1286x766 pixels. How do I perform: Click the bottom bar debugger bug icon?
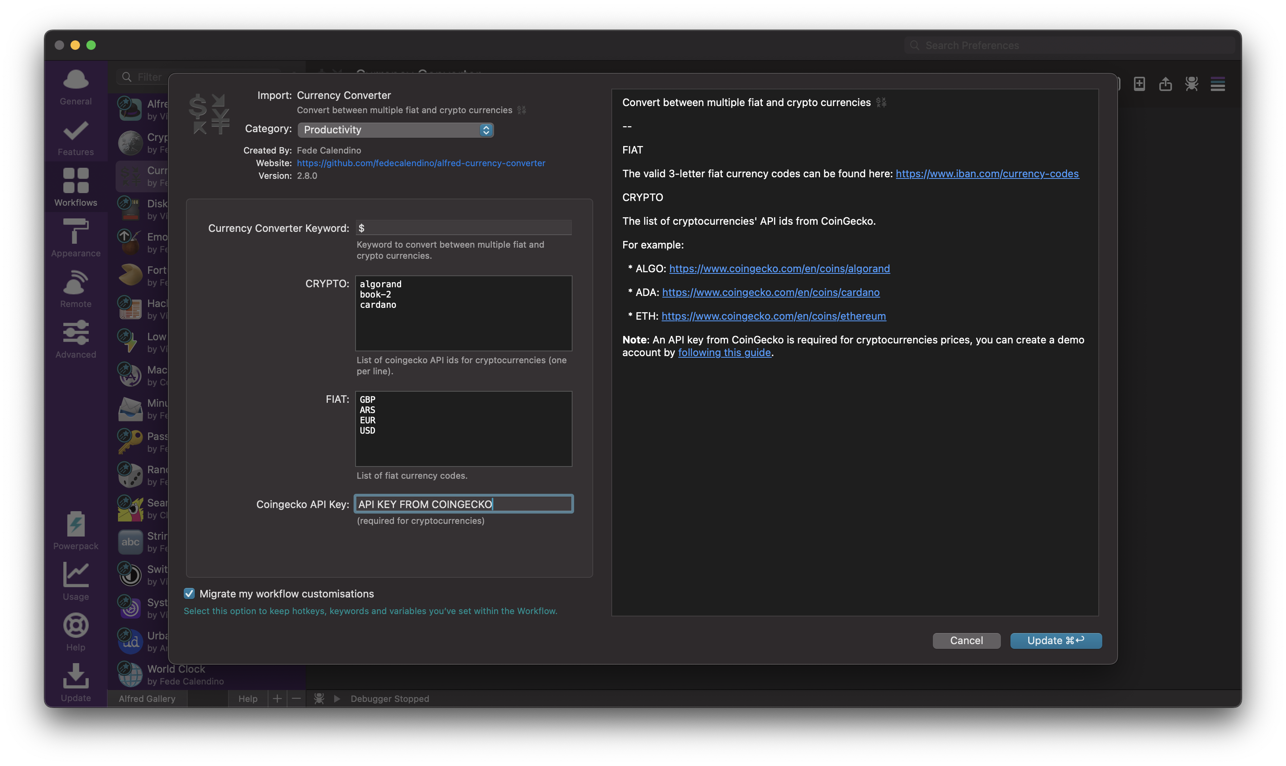319,698
